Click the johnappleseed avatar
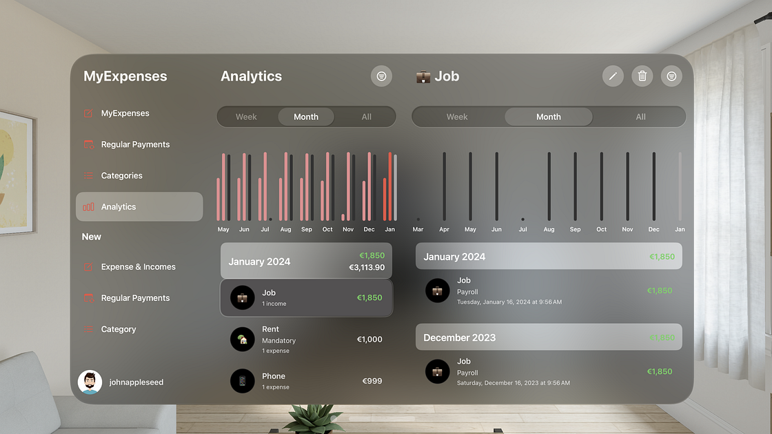 coord(90,382)
